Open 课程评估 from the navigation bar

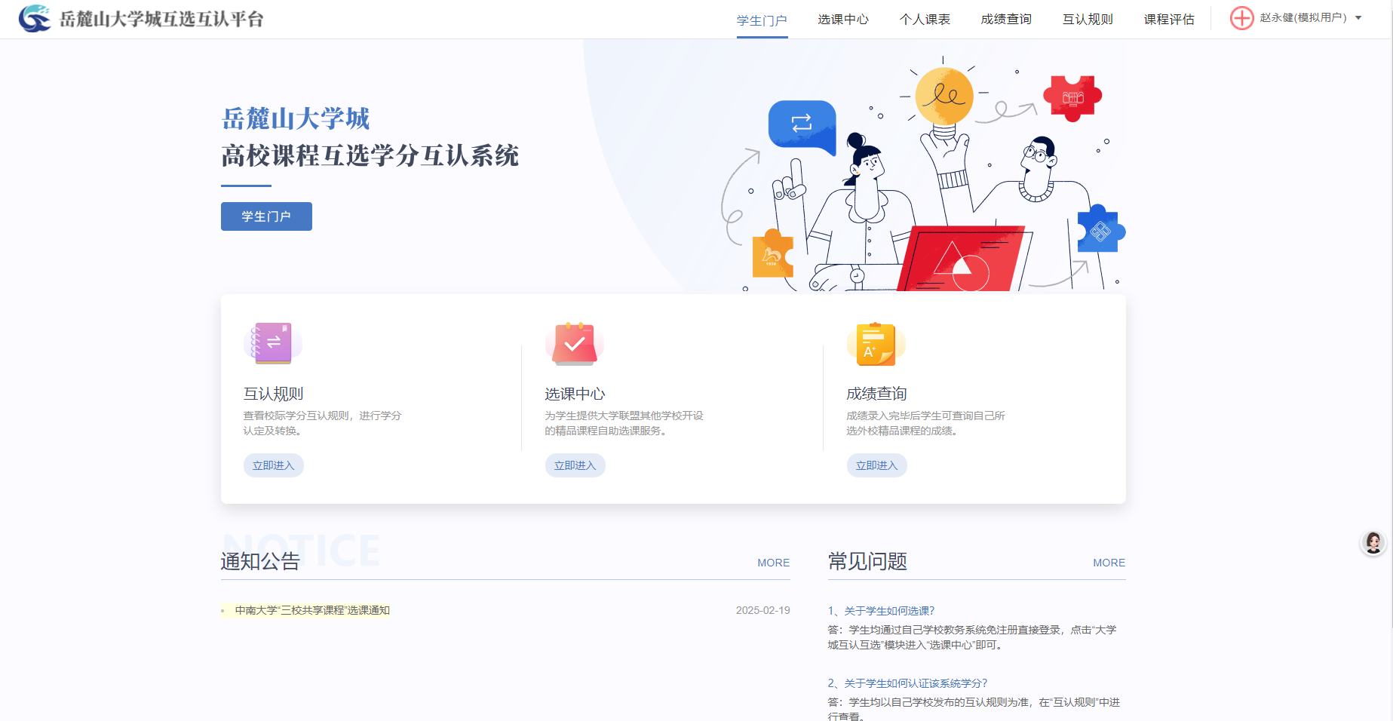point(1169,20)
